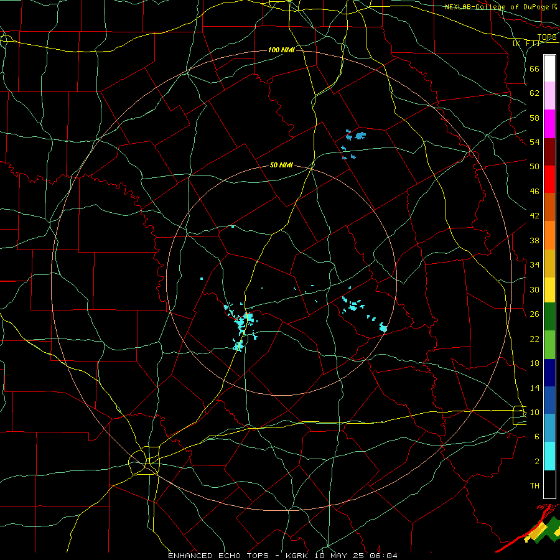Click the 18 legend value
560x560 pixels.
(x=534, y=363)
